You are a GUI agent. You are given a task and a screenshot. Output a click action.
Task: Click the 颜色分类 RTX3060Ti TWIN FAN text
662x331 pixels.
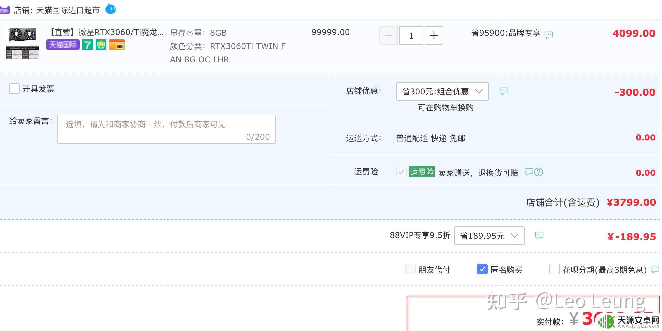tap(228, 53)
